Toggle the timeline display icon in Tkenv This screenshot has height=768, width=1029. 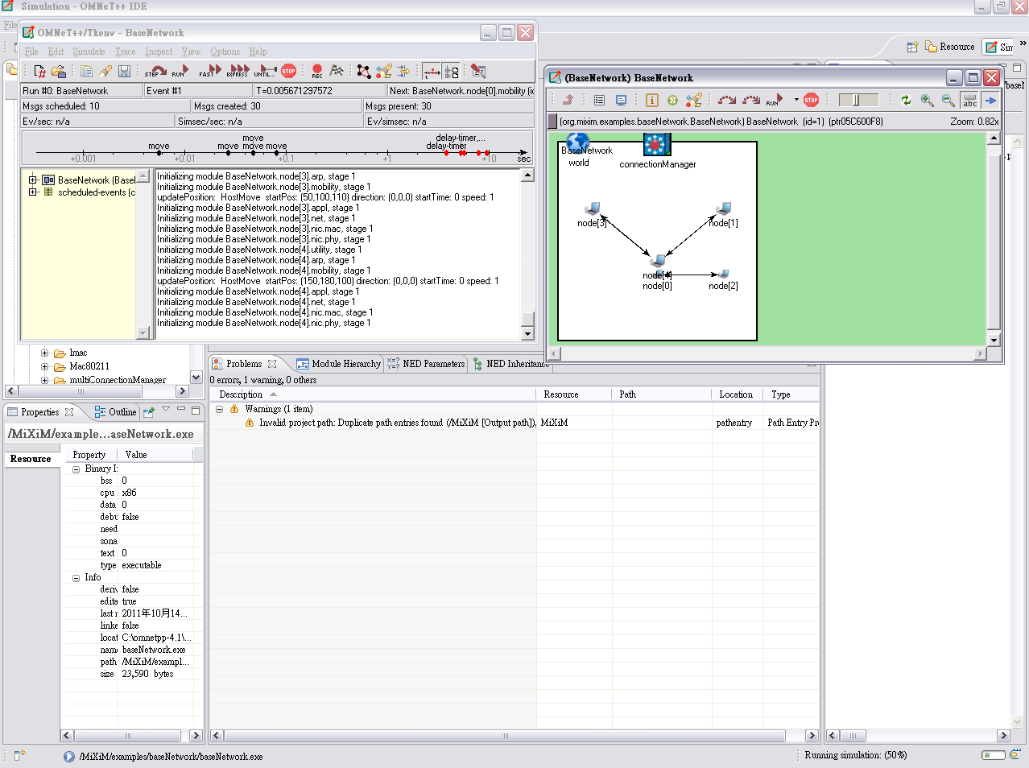pos(432,72)
